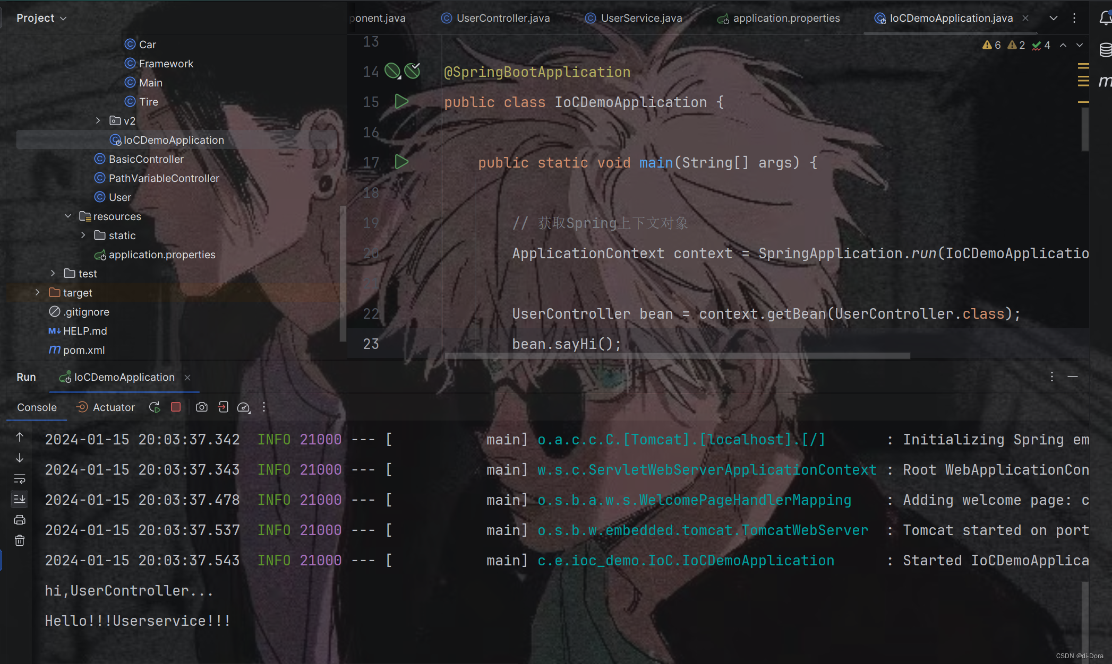
Task: Select pom.xml in project tree
Action: click(x=77, y=350)
